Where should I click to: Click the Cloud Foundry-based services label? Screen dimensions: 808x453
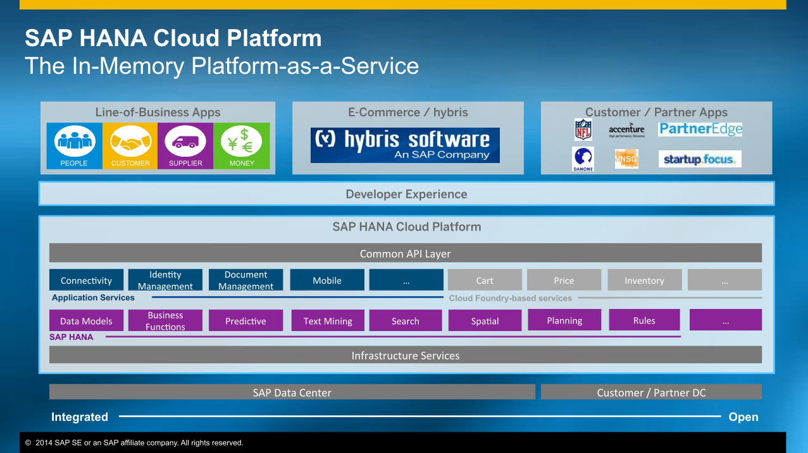tap(511, 298)
